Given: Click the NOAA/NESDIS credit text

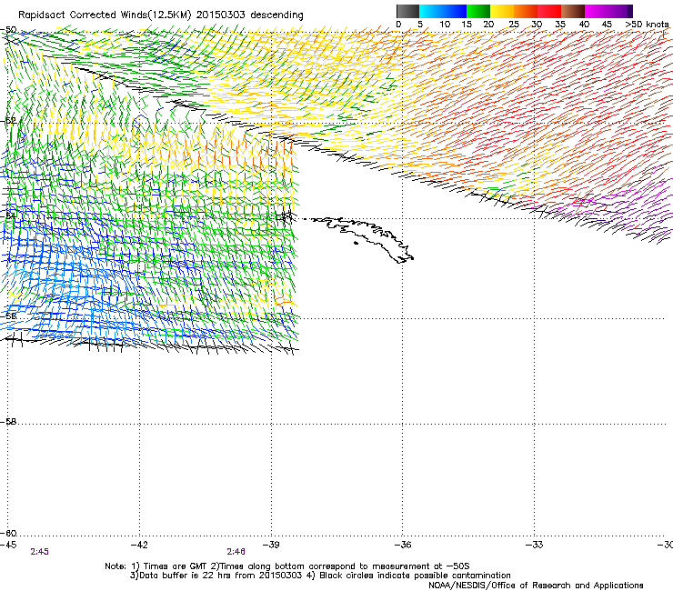Looking at the screenshot, I should click(x=536, y=586).
